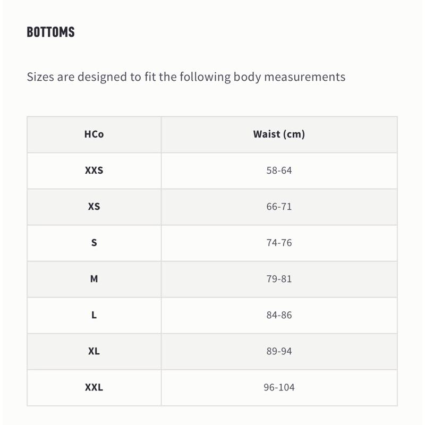
Task: Select the S size label
Action: (x=94, y=243)
